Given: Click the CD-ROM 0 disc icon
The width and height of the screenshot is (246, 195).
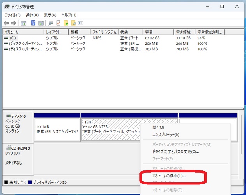Looking at the screenshot, I should (x=9, y=147).
